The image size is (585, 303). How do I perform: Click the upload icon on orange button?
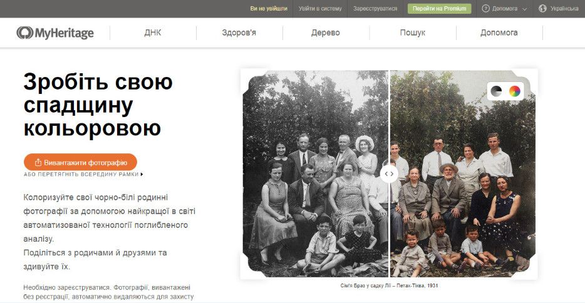38,163
